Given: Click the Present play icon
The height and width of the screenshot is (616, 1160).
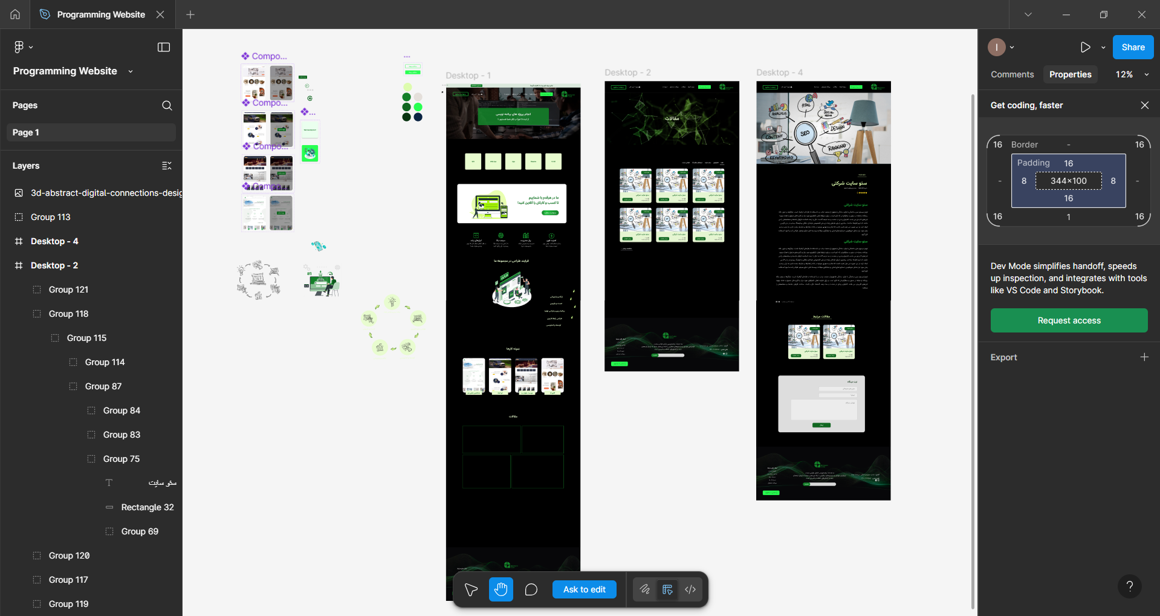Looking at the screenshot, I should pyautogui.click(x=1086, y=47).
